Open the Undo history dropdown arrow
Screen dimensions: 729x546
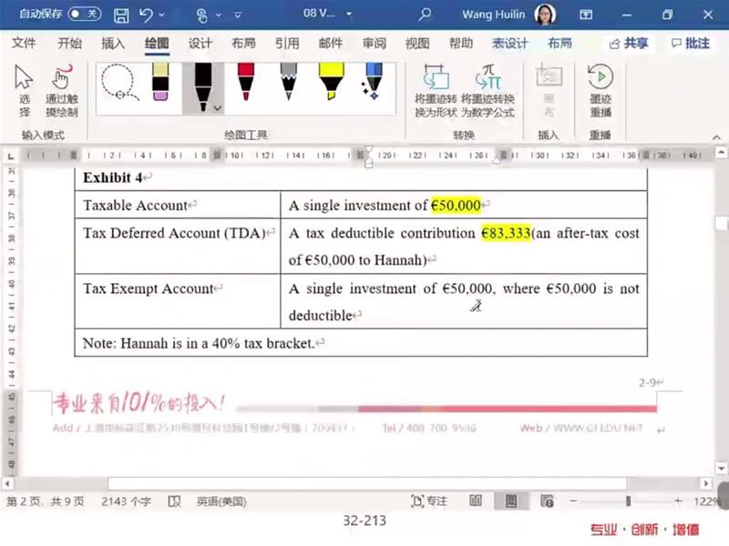(x=162, y=15)
